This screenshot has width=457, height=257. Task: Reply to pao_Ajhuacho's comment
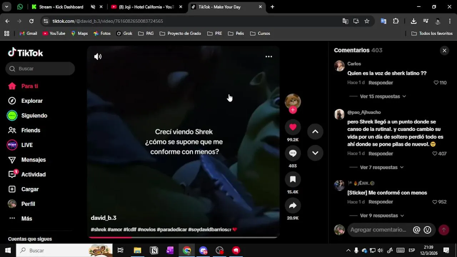381,153
